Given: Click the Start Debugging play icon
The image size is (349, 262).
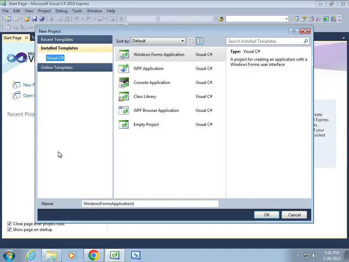Looking at the screenshot, I should tap(122, 19).
